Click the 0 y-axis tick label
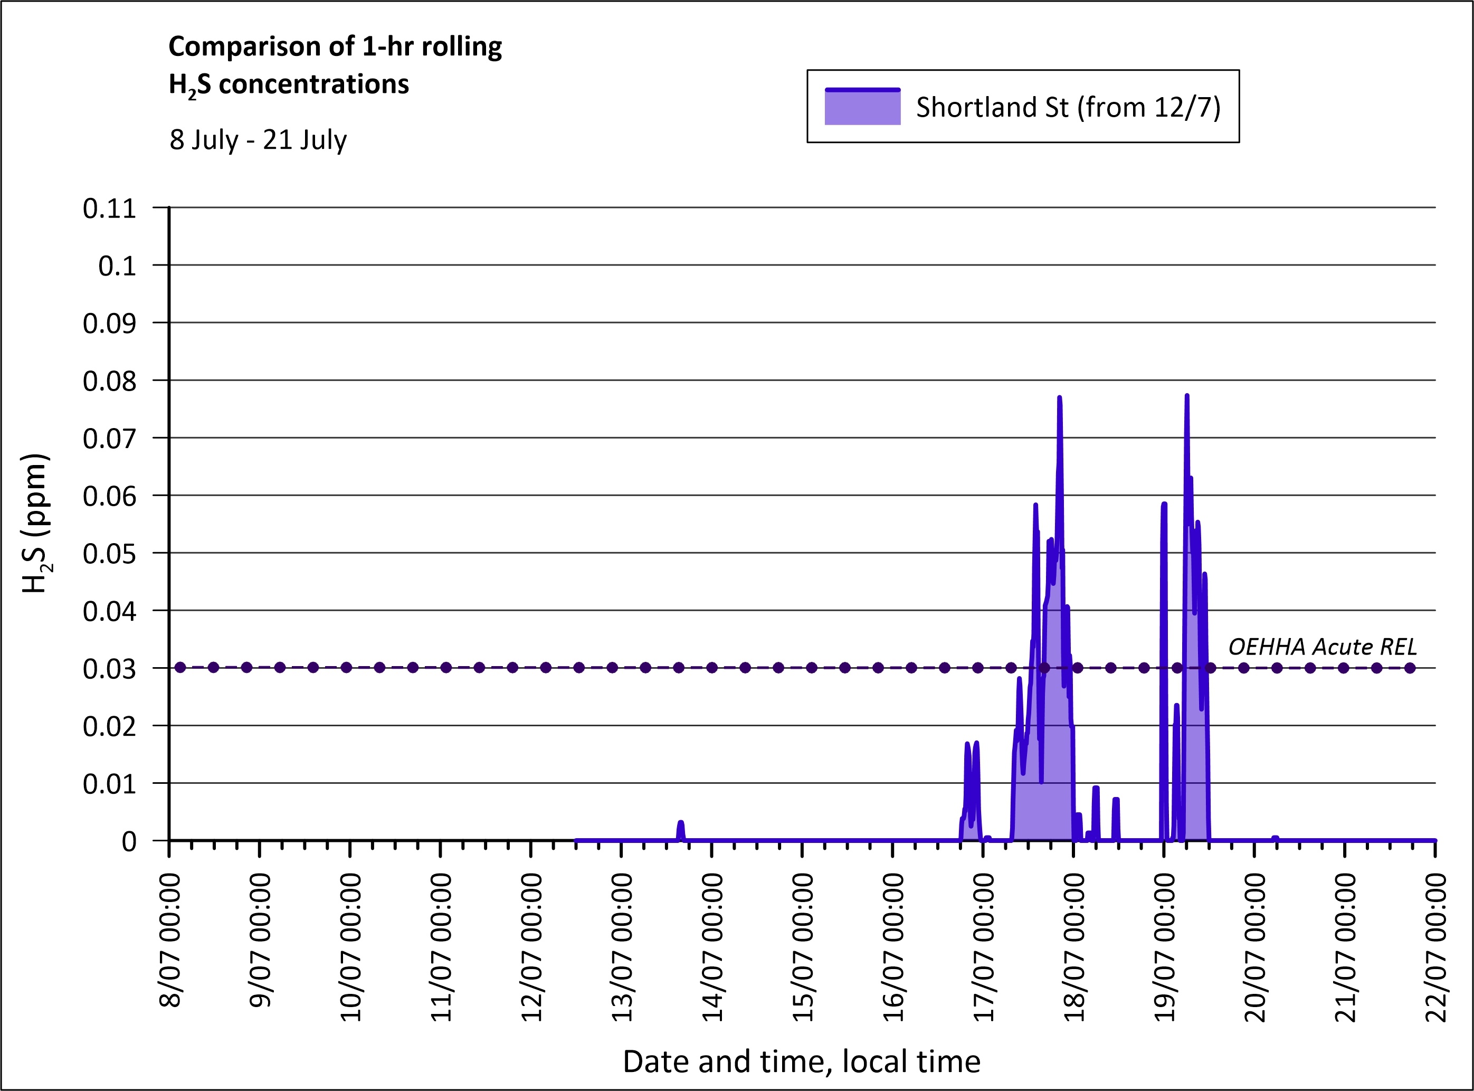The width and height of the screenshot is (1474, 1091). pos(129,841)
